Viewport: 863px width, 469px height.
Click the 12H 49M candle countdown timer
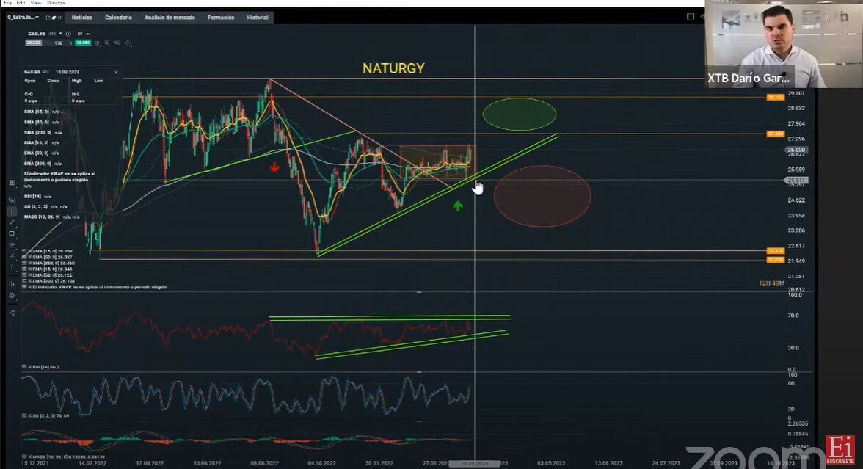771,283
